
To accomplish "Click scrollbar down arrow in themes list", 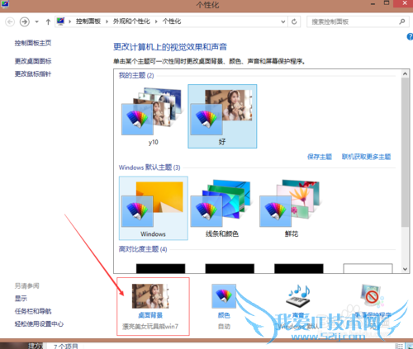I will (x=405, y=269).
